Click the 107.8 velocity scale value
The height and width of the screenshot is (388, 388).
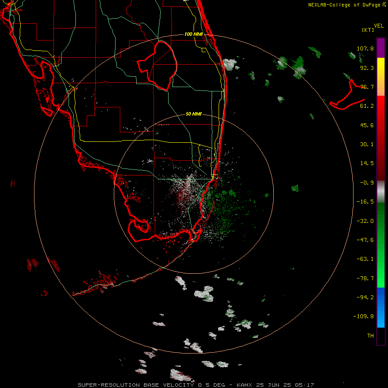[365, 48]
